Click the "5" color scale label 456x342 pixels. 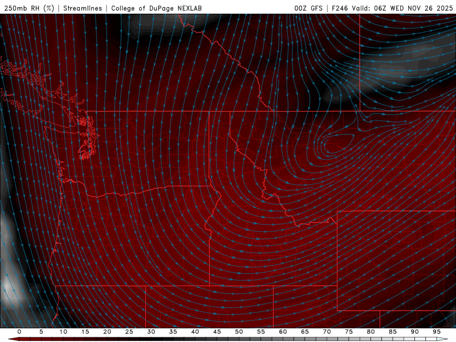pos(41,332)
